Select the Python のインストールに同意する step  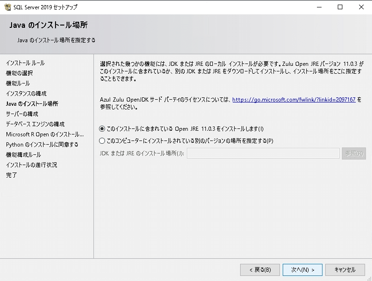pos(42,145)
